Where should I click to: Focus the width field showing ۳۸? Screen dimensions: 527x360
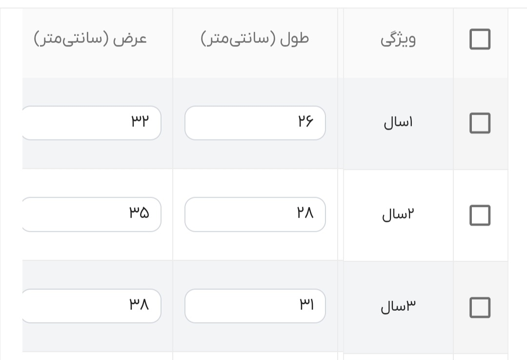click(92, 306)
